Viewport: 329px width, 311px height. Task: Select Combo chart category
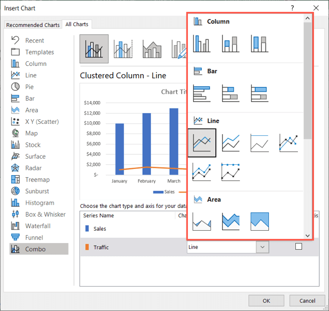pos(39,249)
